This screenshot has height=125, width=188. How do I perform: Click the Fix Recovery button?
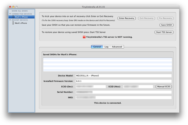165,18
